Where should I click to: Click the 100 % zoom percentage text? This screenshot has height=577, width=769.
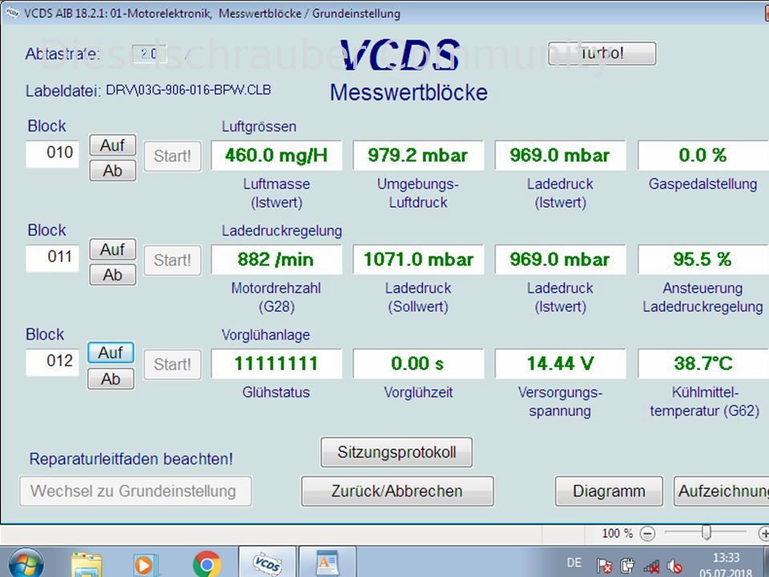pos(618,534)
